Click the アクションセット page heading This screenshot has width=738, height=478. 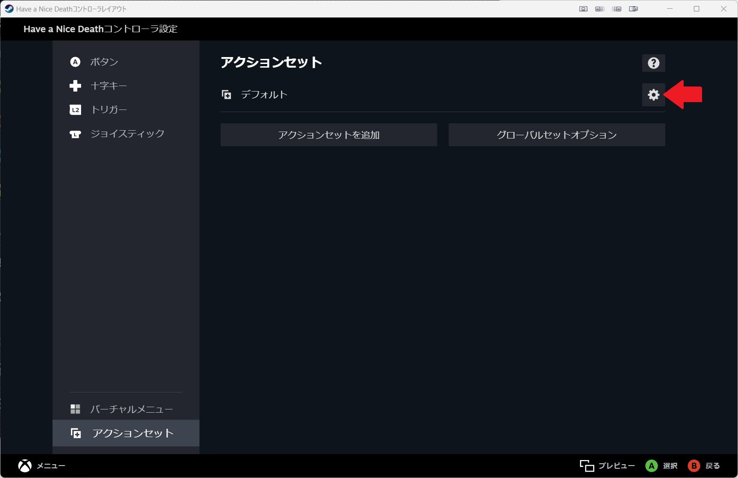pyautogui.click(x=271, y=62)
